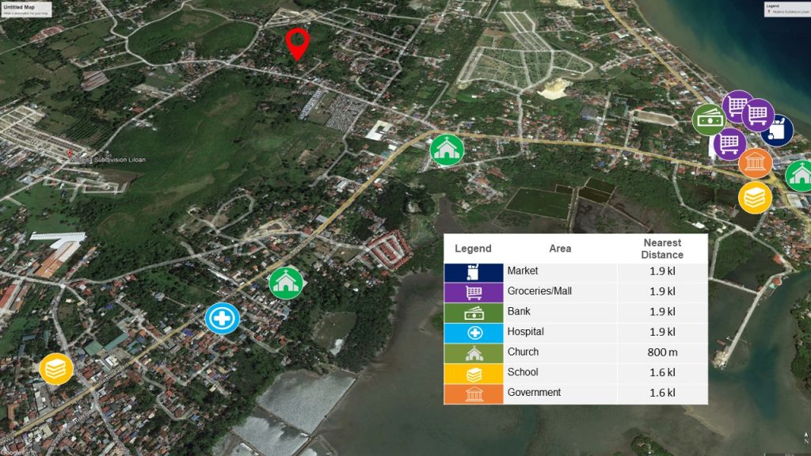Image resolution: width=811 pixels, height=456 pixels.
Task: Select the Legend header in the distance table
Action: coord(474,248)
